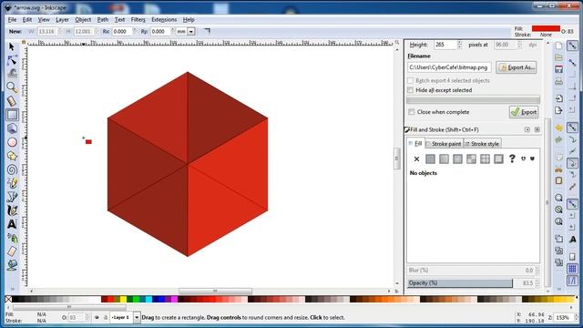This screenshot has height=328, width=583.
Task: Select the Ellipse circle tool
Action: coord(12,142)
